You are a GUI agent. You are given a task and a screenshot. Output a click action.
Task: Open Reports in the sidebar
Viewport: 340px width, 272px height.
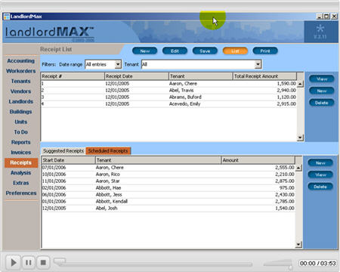(x=21, y=142)
